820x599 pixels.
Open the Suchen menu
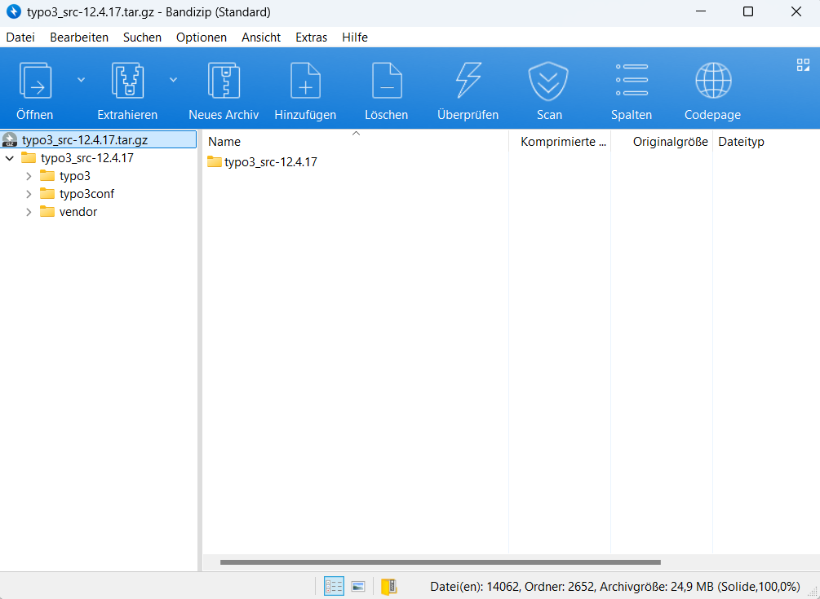click(142, 37)
